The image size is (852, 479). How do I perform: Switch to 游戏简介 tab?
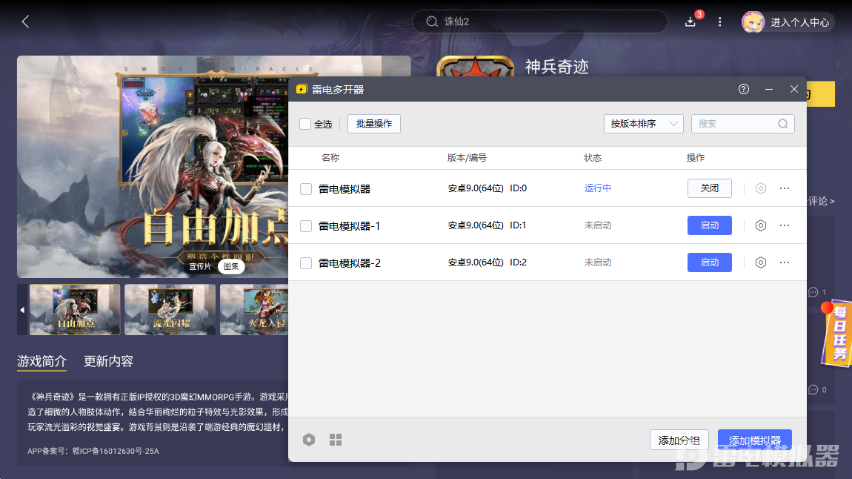click(x=41, y=361)
